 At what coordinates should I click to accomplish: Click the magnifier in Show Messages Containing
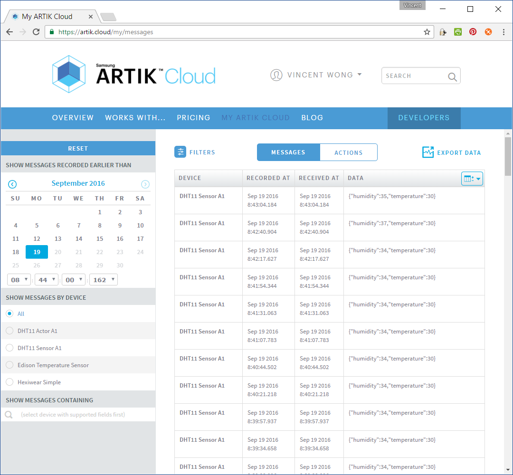(9, 414)
